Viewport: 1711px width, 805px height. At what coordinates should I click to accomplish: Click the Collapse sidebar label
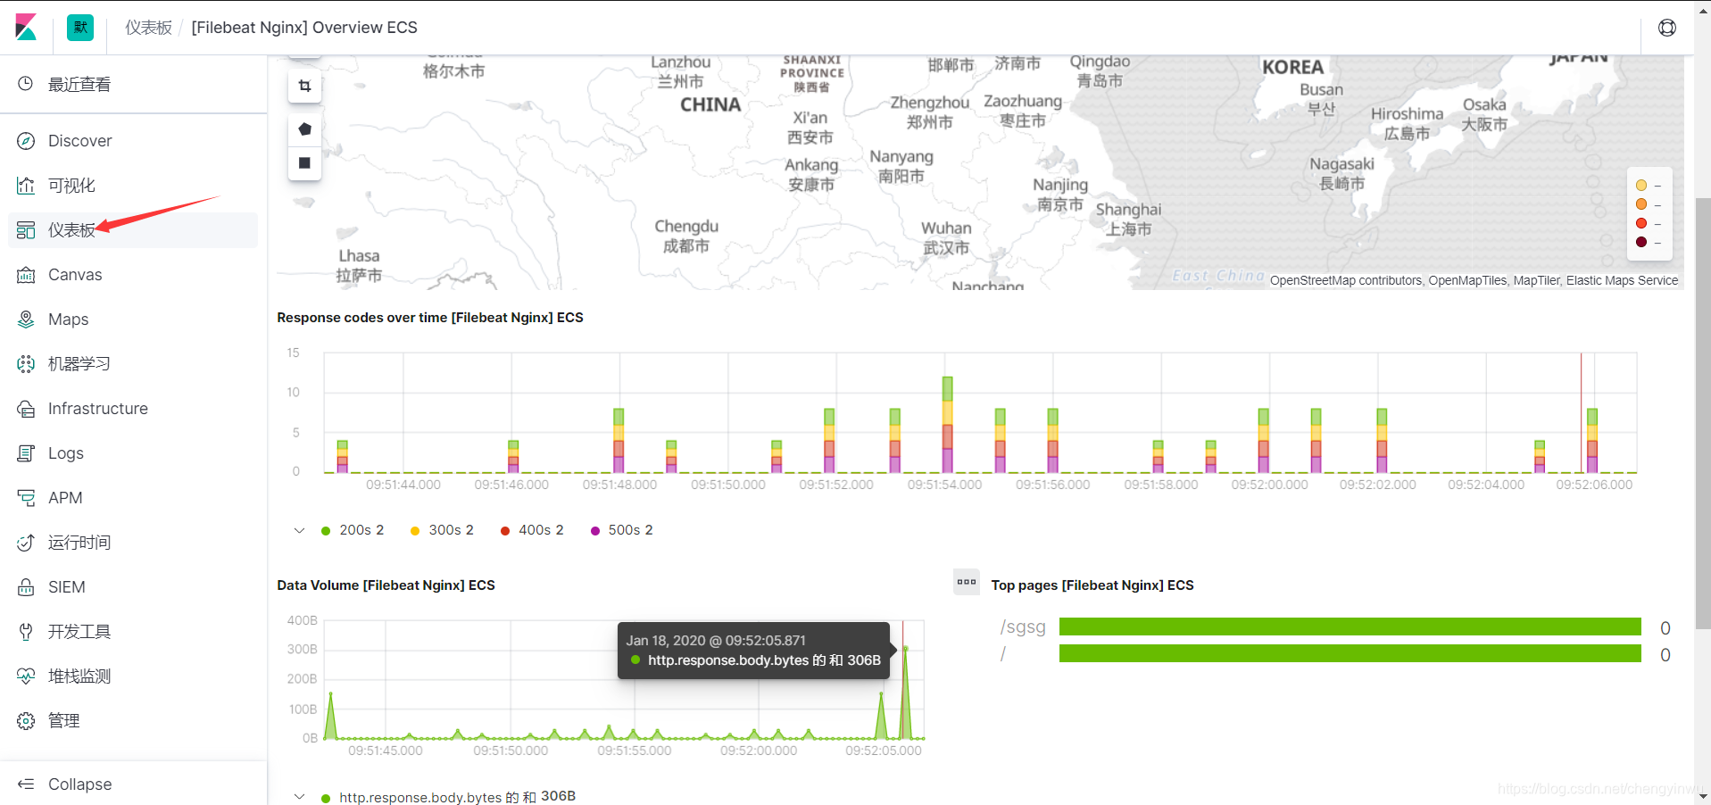79,784
